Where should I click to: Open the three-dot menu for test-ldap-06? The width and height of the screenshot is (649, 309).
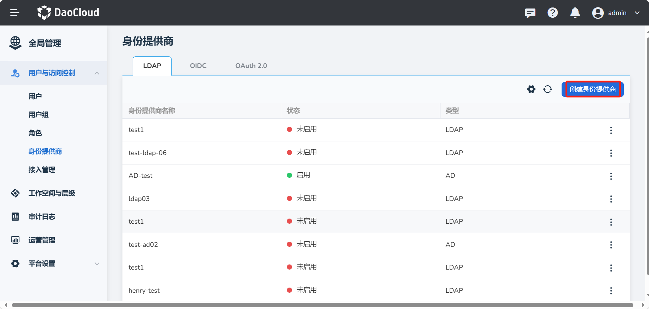[x=611, y=153]
